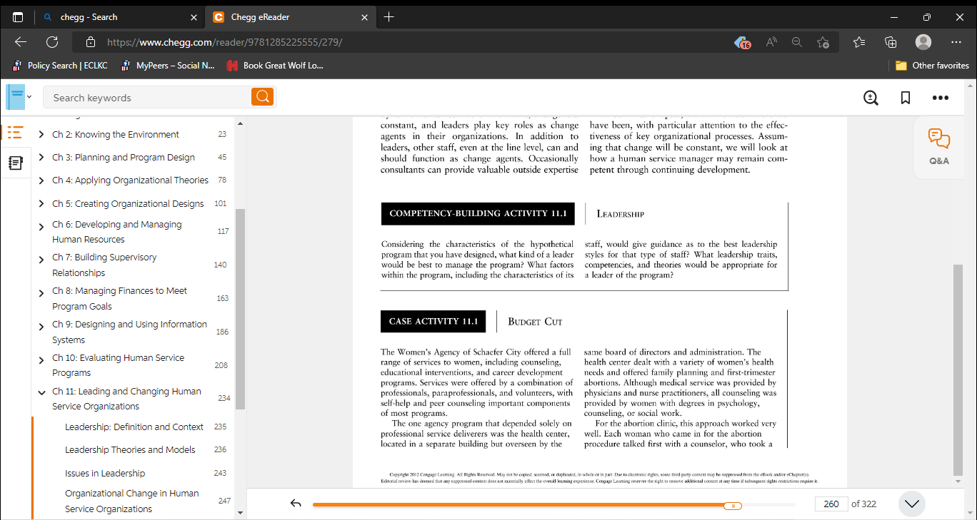Click the Search keywords input field
Screen dimensions: 977x520
click(x=147, y=98)
